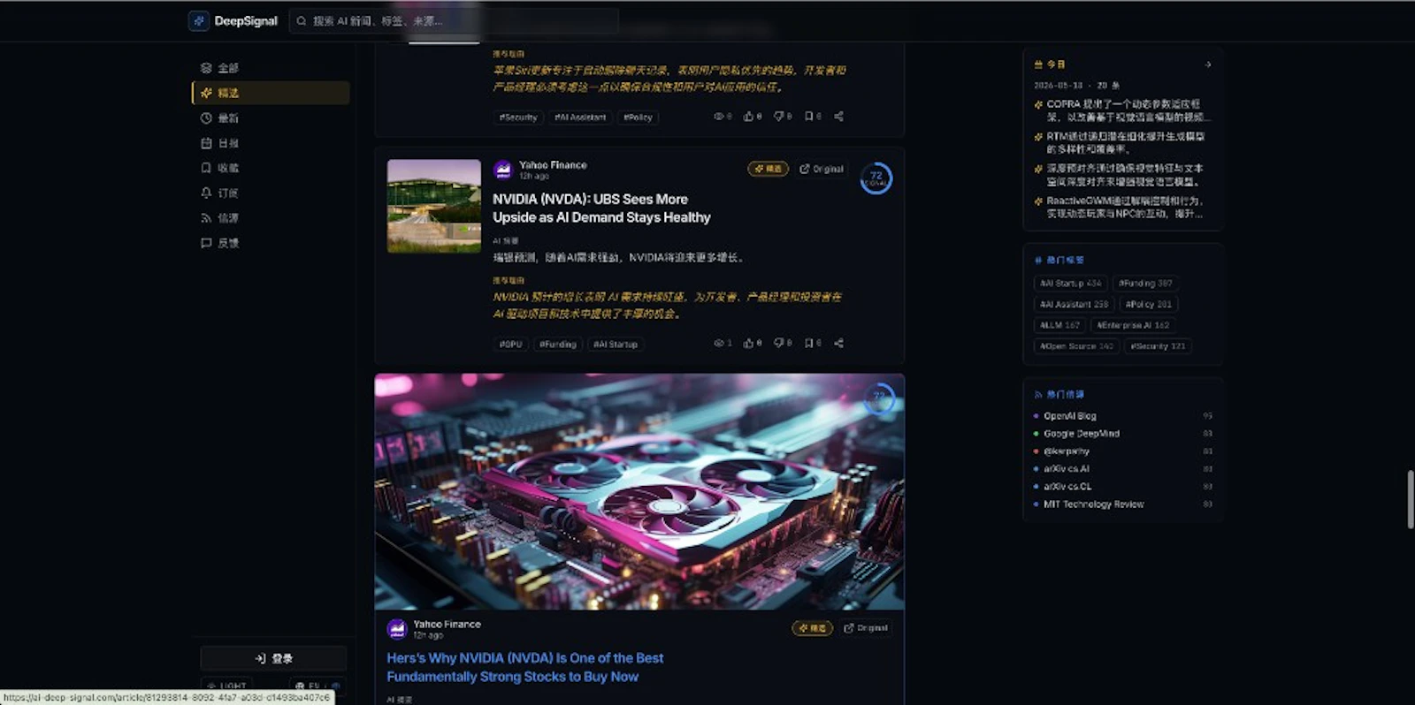The height and width of the screenshot is (705, 1415).
Task: Open 订阅 (Subscriptions) with bell icon
Action: tap(271, 193)
